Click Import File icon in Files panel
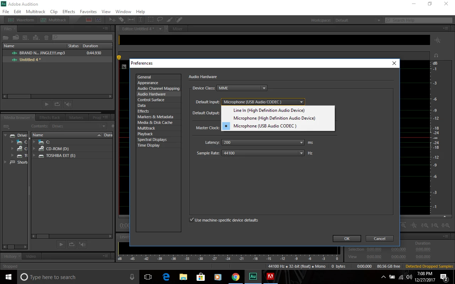The image size is (455, 284). click(16, 37)
